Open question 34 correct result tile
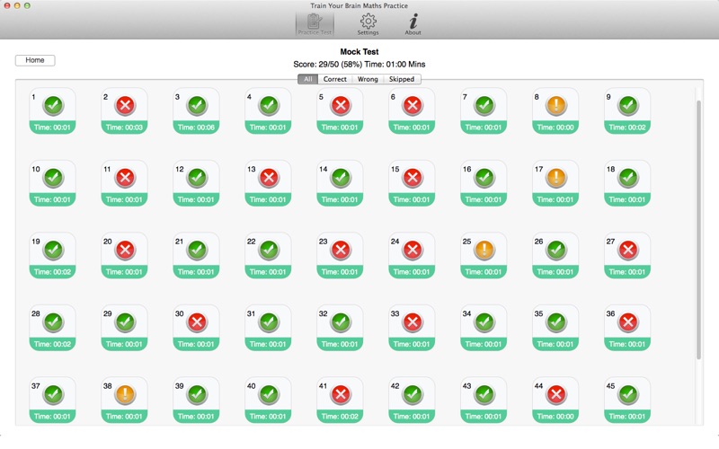The width and height of the screenshot is (719, 449). point(484,328)
